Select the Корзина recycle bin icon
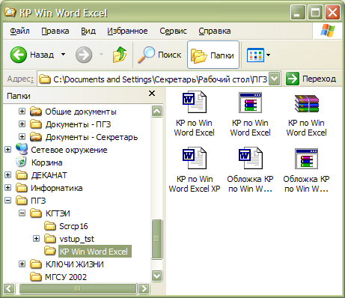345x298 pixels. click(22, 162)
